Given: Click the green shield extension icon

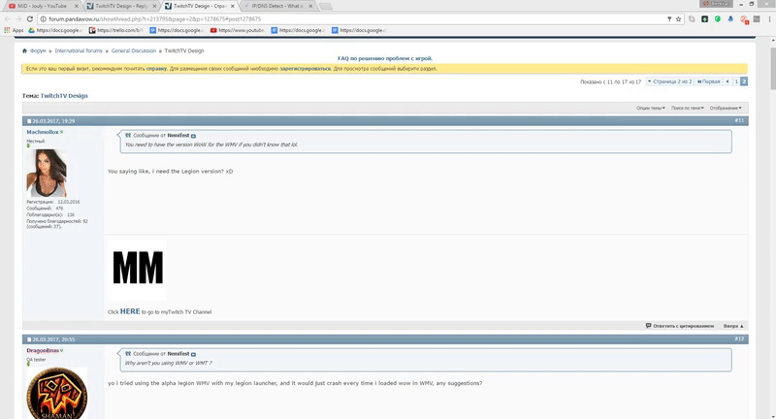Looking at the screenshot, I should (x=718, y=18).
